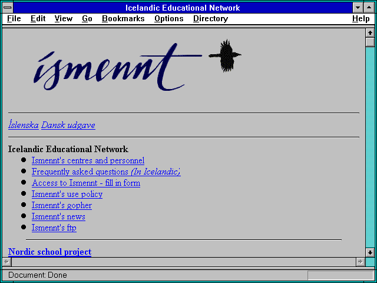Click the vertical scrollbar up arrow
The height and width of the screenshot is (283, 377).
click(x=370, y=33)
